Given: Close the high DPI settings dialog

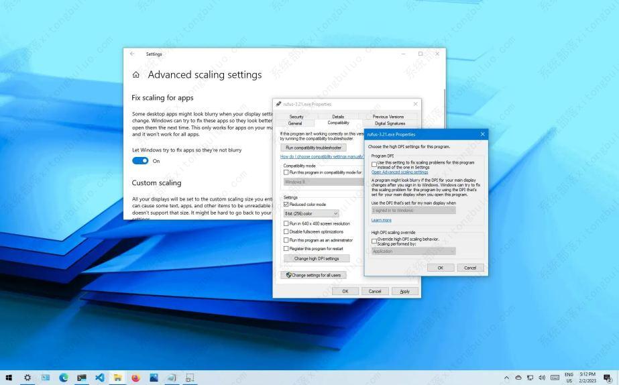Looking at the screenshot, I should pyautogui.click(x=482, y=134).
